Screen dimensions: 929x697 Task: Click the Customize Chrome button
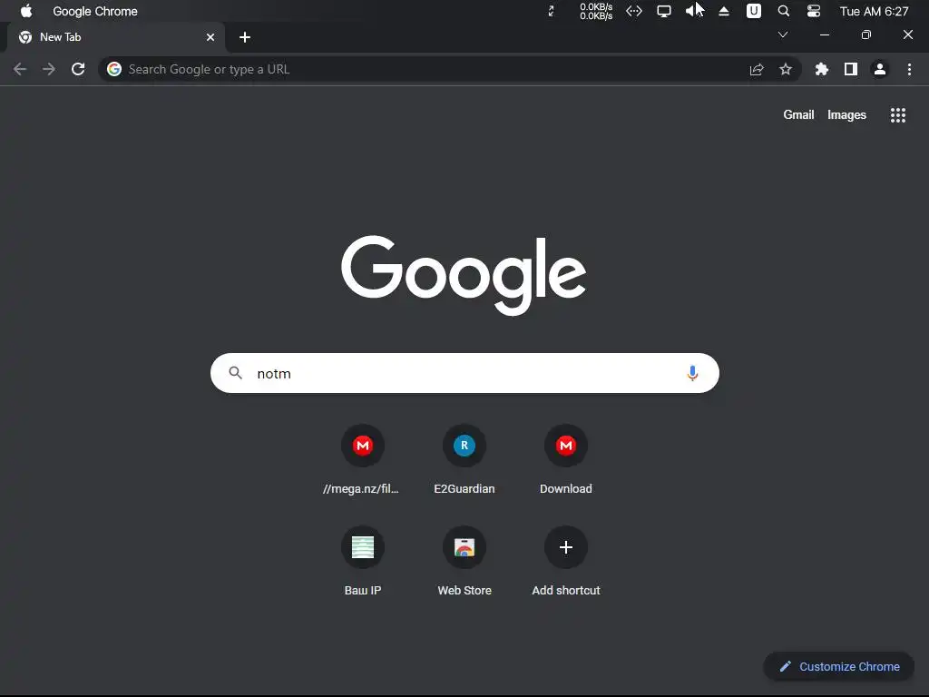[839, 667]
